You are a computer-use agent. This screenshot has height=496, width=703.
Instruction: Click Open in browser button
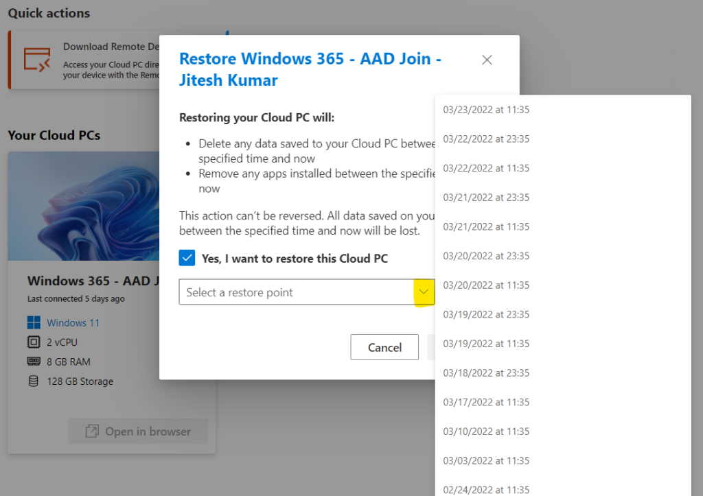point(138,431)
